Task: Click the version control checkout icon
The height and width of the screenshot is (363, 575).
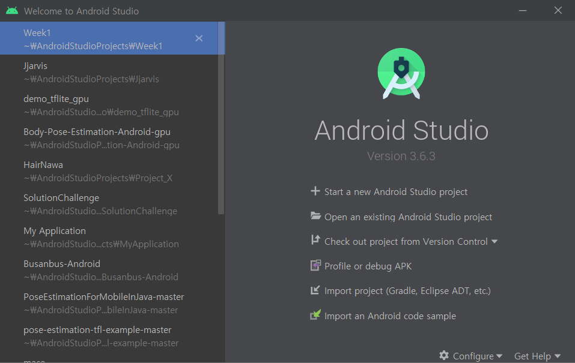Action: [x=315, y=239]
